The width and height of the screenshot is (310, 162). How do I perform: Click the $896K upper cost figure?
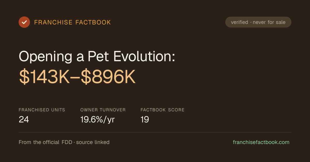108,77
